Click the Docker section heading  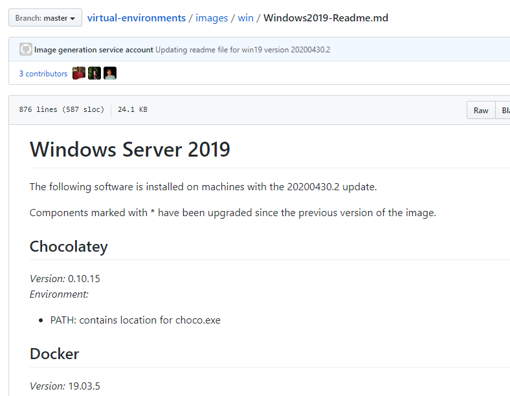coord(54,354)
